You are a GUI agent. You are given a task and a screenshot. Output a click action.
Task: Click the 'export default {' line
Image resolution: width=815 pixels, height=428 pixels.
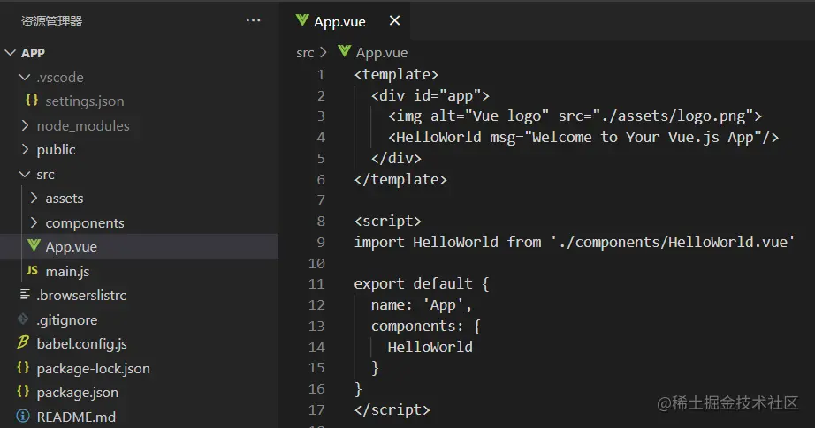click(x=422, y=284)
